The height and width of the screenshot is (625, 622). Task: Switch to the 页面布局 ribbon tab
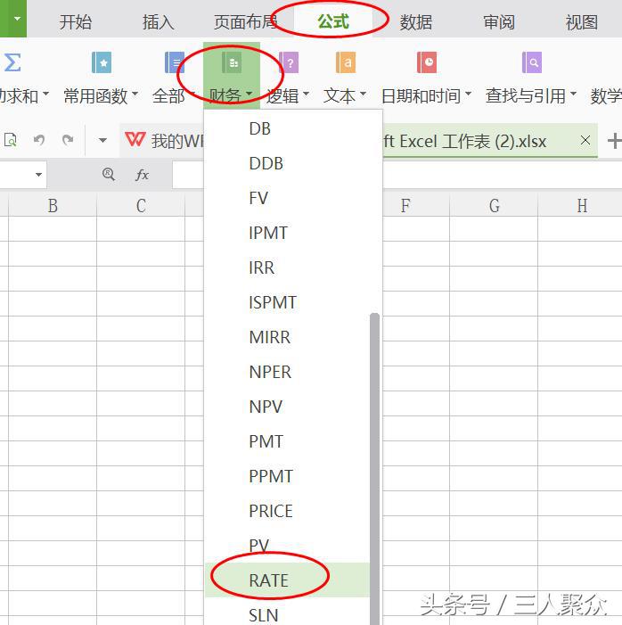click(x=245, y=21)
